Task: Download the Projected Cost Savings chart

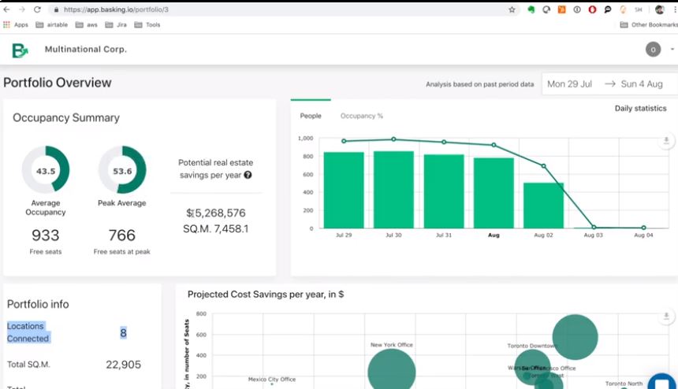Action: [666, 317]
